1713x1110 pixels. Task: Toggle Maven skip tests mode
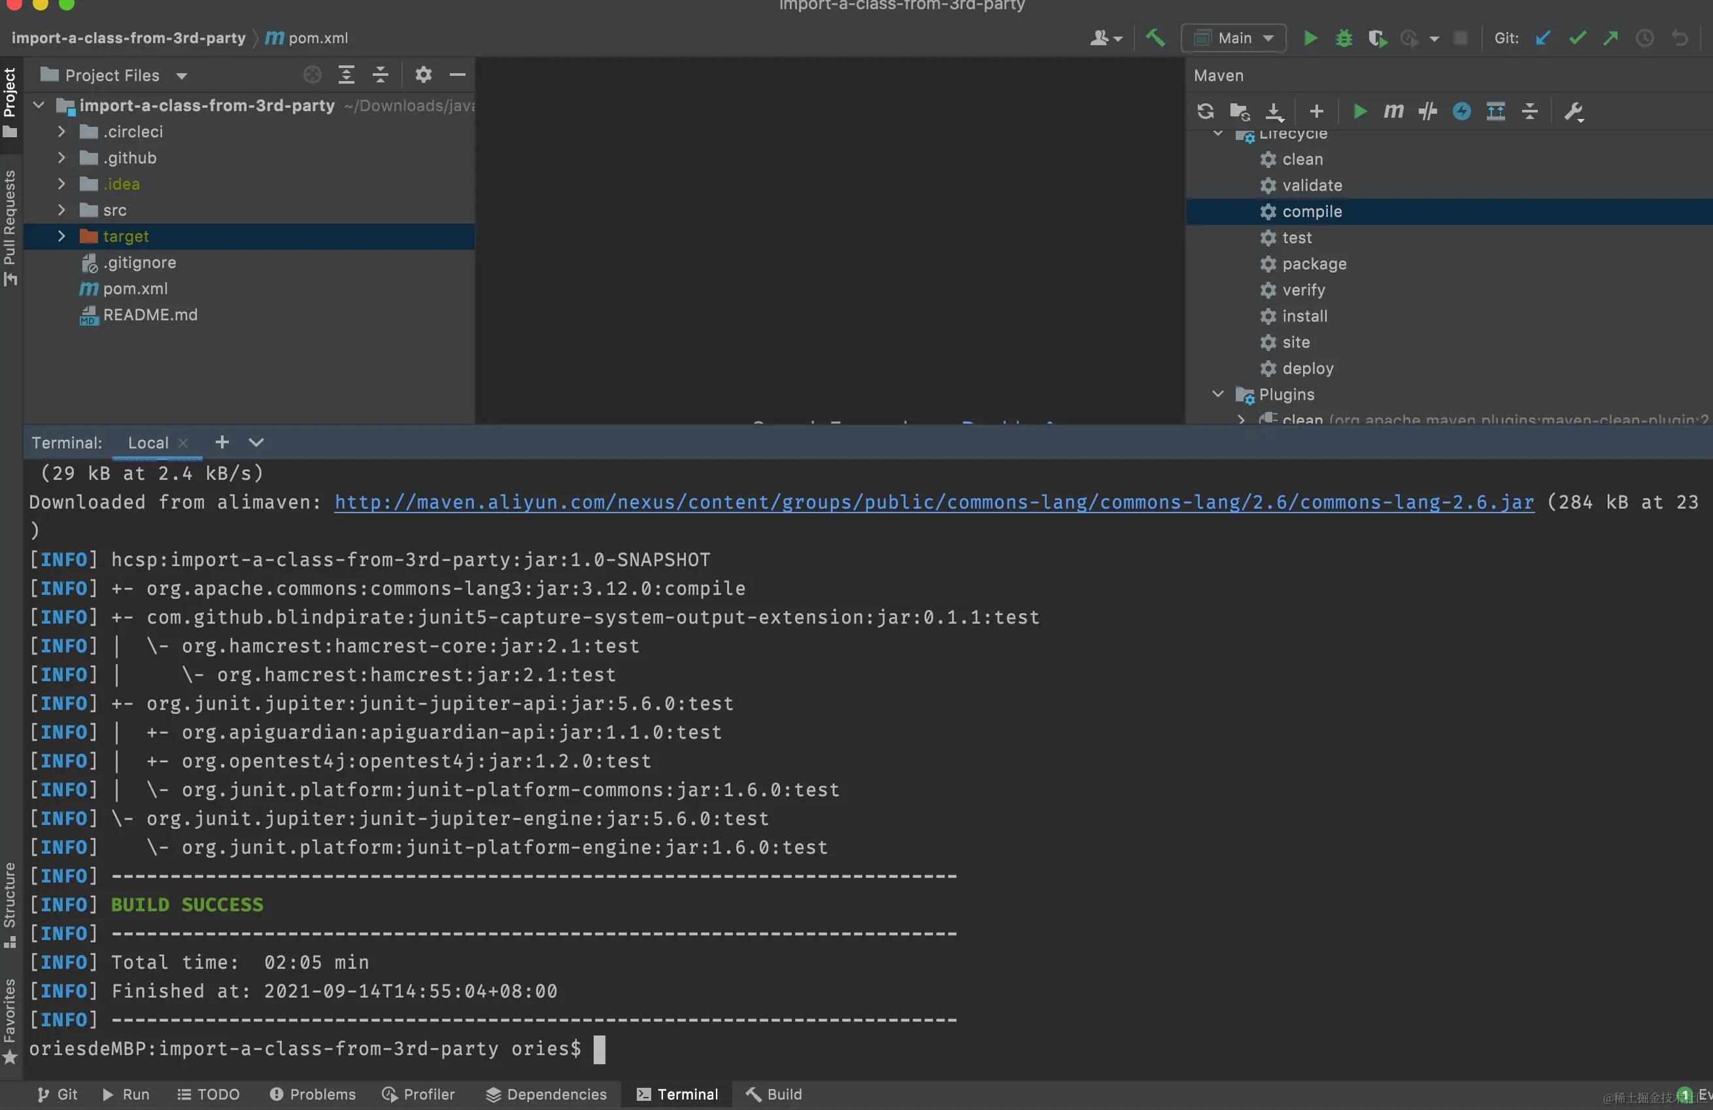click(x=1462, y=112)
